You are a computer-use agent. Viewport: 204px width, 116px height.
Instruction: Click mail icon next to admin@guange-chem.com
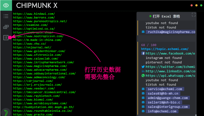143,98
